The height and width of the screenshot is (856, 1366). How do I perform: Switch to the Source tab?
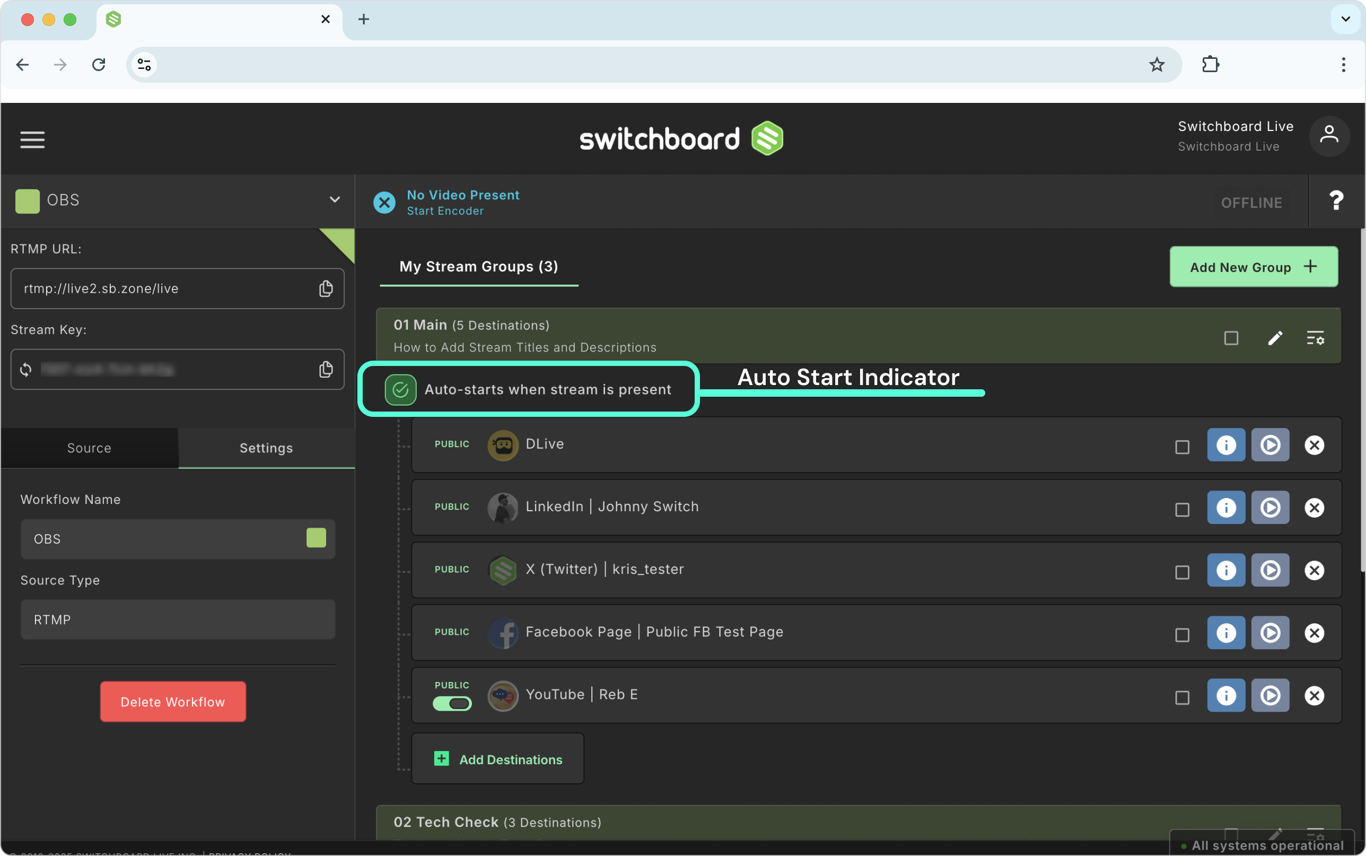click(x=90, y=448)
